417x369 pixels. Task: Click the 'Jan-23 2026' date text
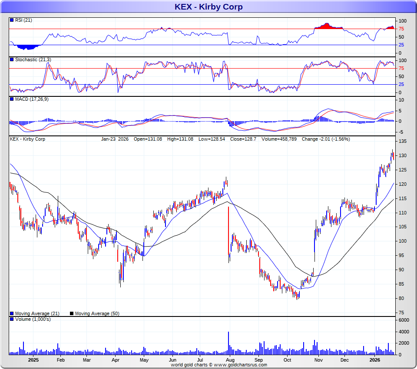pos(115,139)
